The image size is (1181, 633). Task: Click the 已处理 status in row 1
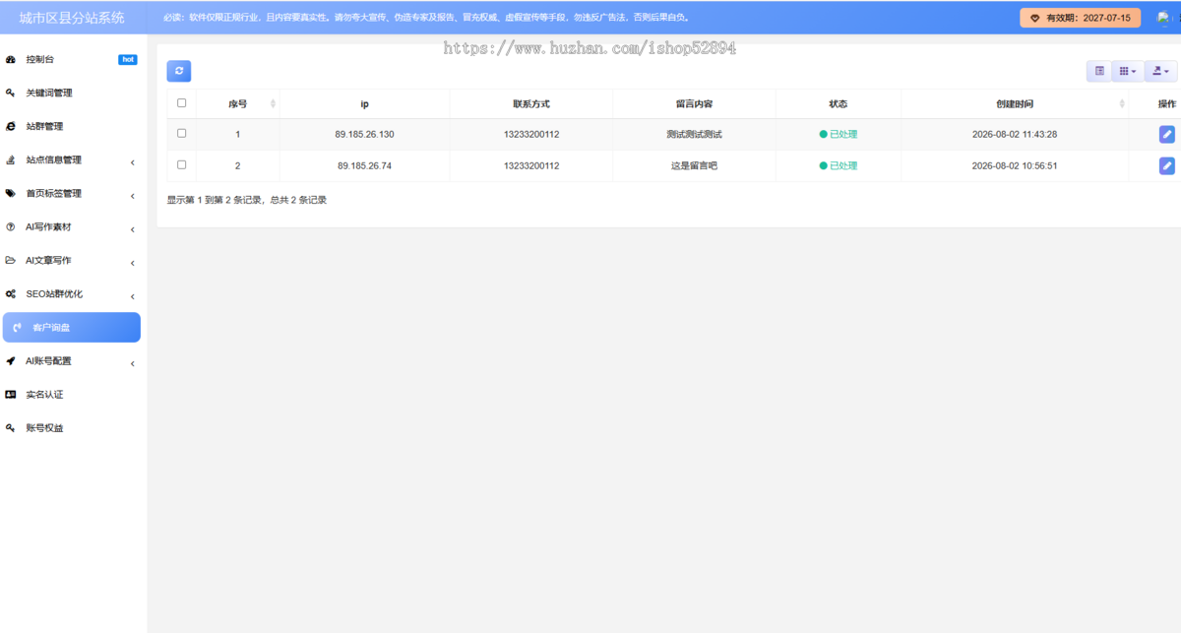pos(839,134)
